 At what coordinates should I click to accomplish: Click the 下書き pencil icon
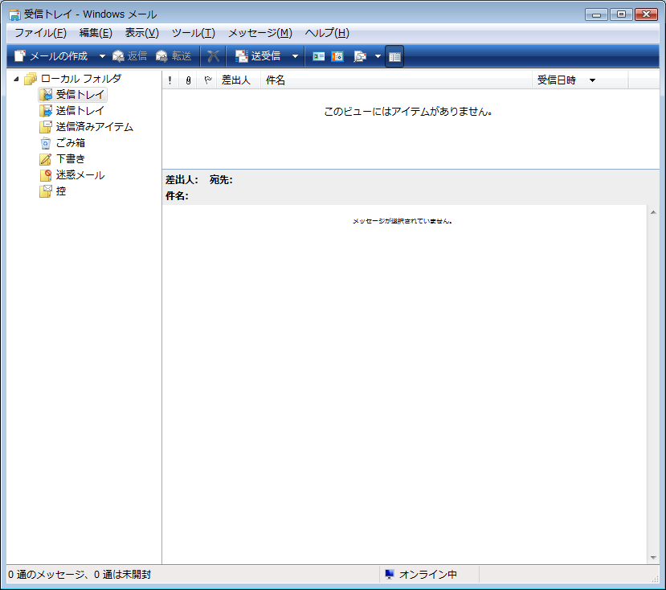point(46,159)
